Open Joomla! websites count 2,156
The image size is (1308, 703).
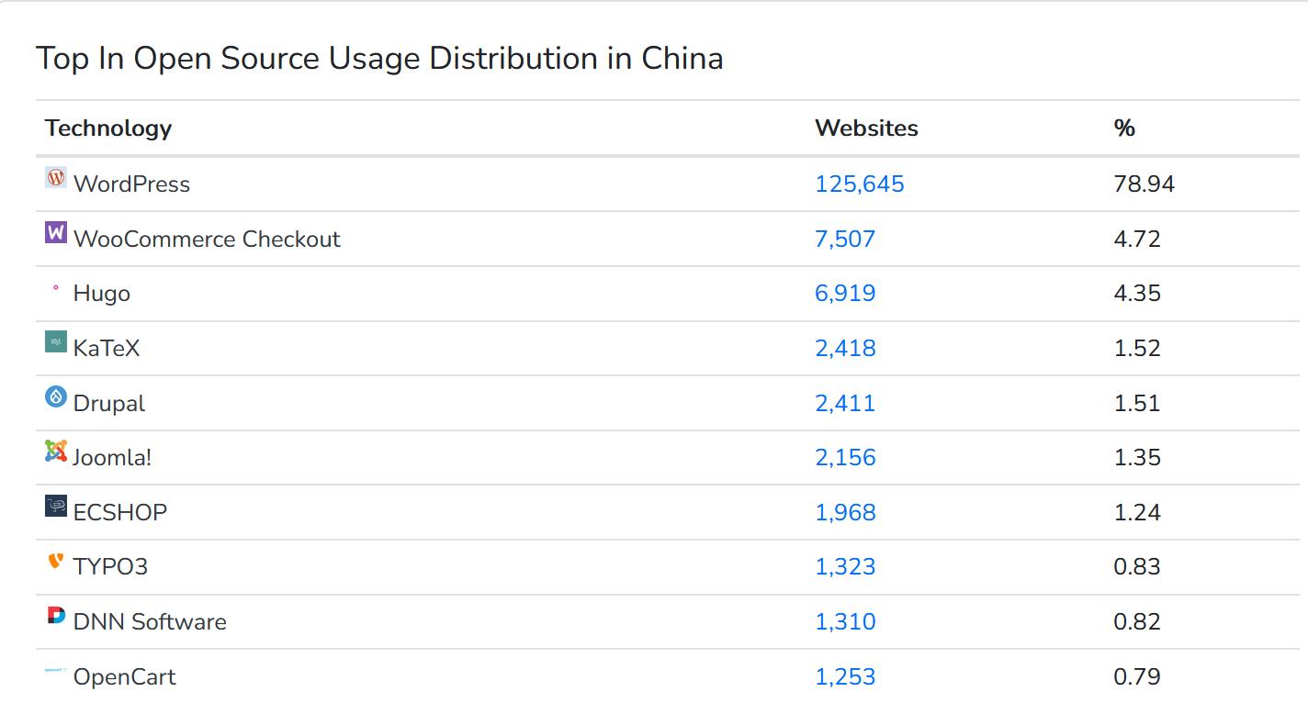(846, 457)
